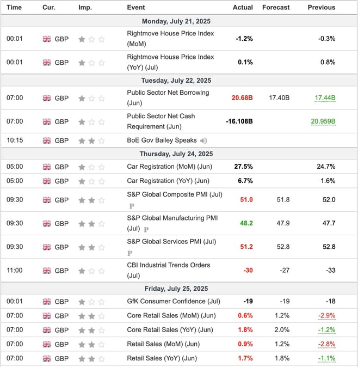Open Public Sector Net Borrowing (Jun) event
This screenshot has width=358, height=367.
pyautogui.click(x=168, y=98)
